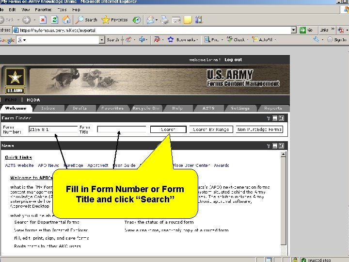Viewport: 349px width, 262px height.
Task: Click the Google toolbar Sign In
Action: (x=337, y=40)
